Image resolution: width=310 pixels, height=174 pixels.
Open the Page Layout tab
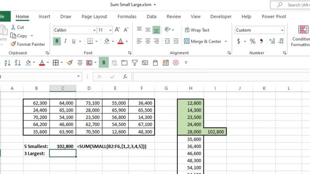[x=94, y=16]
